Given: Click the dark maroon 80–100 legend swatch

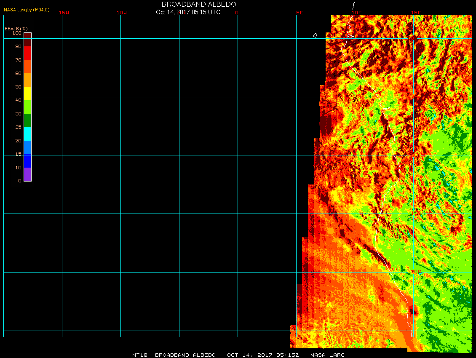Looking at the screenshot, I should pyautogui.click(x=27, y=39).
